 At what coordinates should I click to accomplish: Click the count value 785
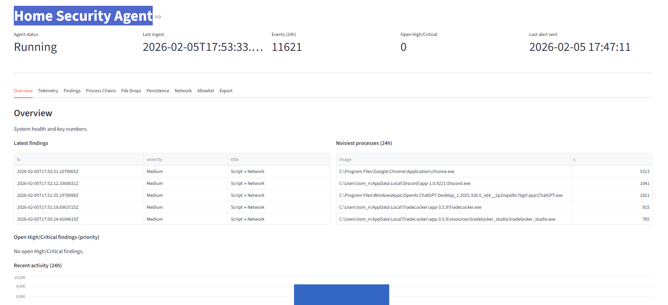tap(612, 219)
